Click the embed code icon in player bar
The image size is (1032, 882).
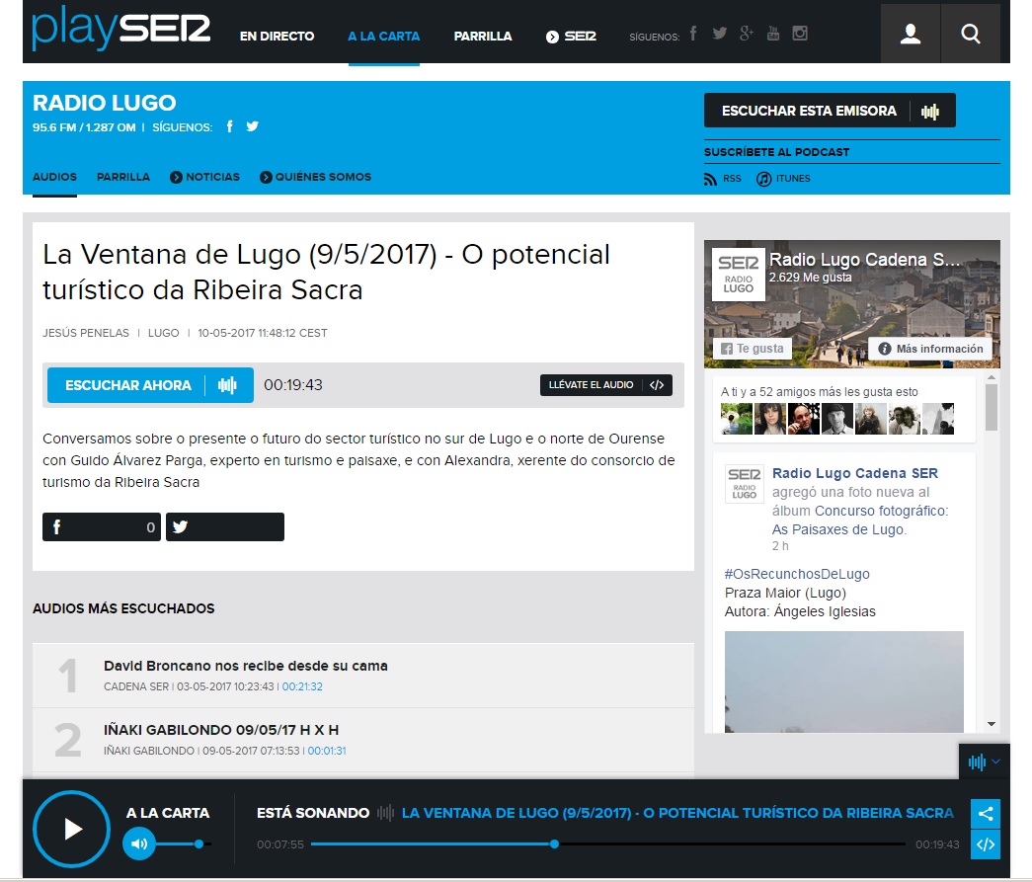985,844
